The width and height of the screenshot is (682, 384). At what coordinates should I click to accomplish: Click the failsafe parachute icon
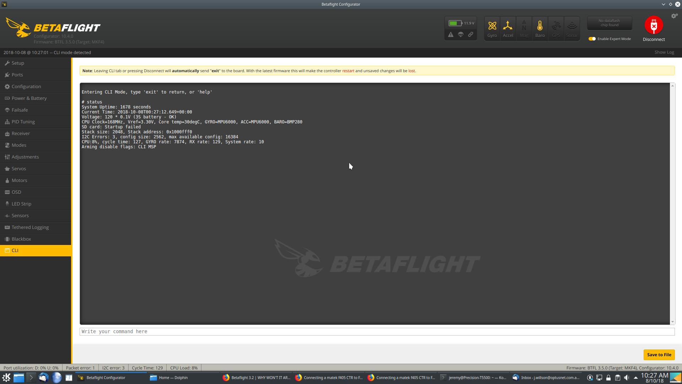(461, 34)
